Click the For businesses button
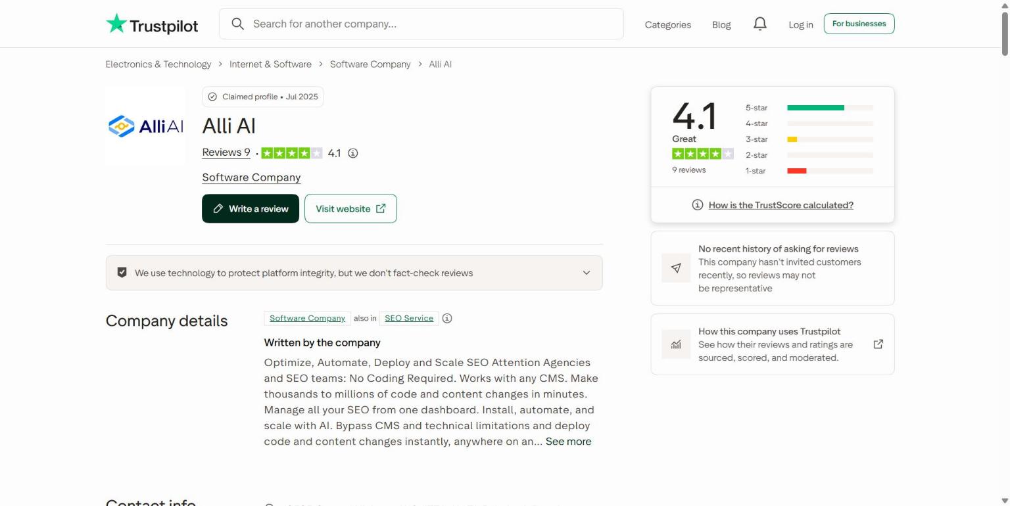 (859, 24)
